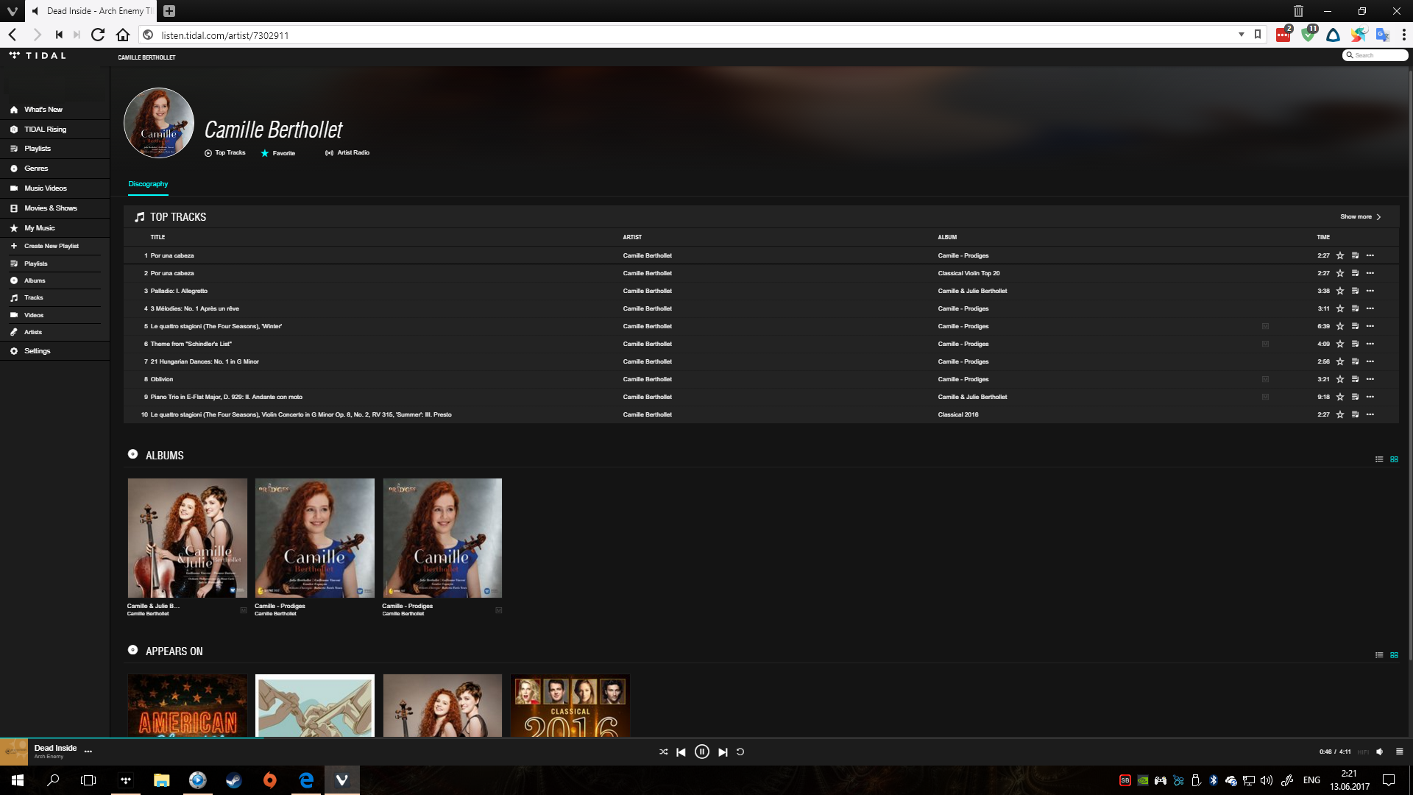
Task: Open My Music Albums
Action: (x=35, y=280)
